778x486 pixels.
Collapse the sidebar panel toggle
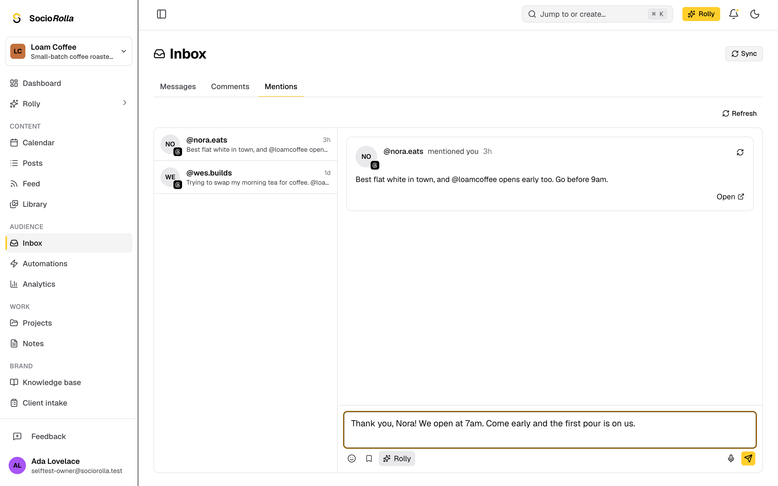pos(161,14)
